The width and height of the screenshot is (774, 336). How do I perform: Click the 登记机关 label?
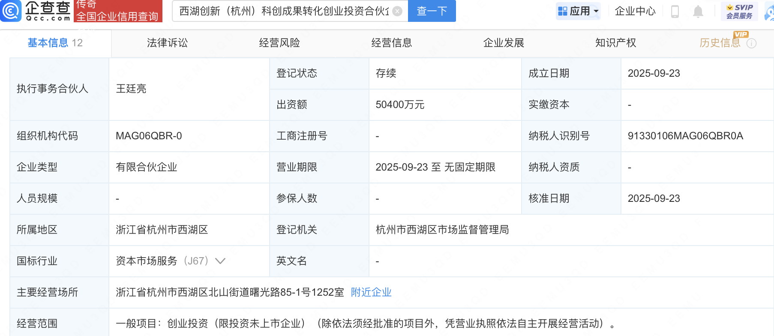click(297, 230)
